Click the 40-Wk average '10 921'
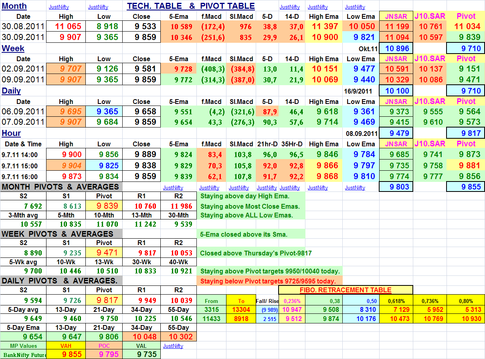485x359 pixels. pos(179,271)
